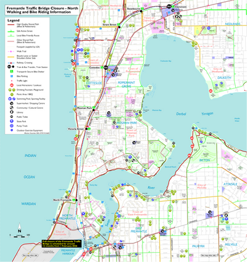Click the 'Victoria Street' station label
The image size is (247, 262).
[x=76, y=129]
